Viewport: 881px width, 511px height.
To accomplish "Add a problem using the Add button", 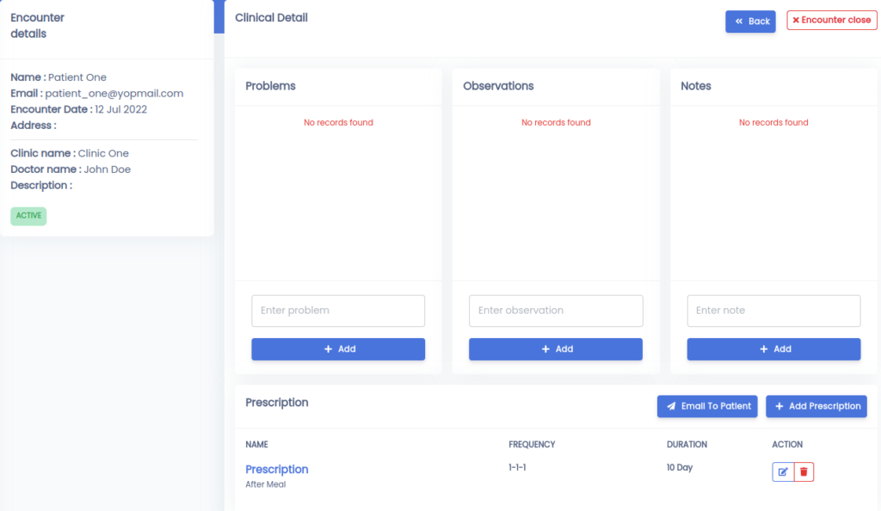I will 338,348.
